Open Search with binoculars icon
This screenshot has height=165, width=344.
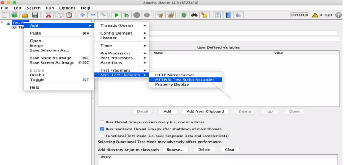click(194, 15)
